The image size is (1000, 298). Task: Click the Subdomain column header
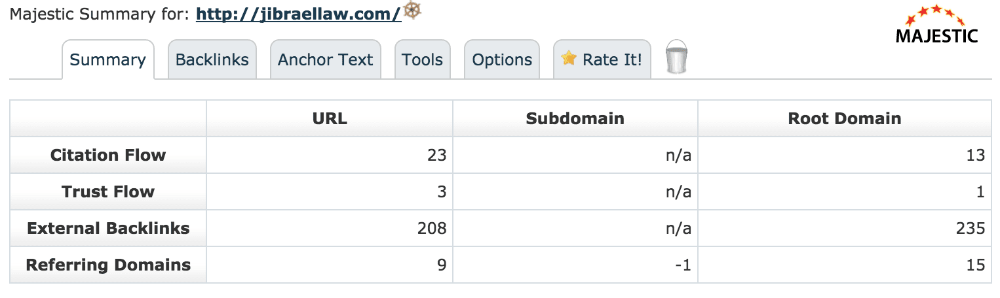(575, 118)
